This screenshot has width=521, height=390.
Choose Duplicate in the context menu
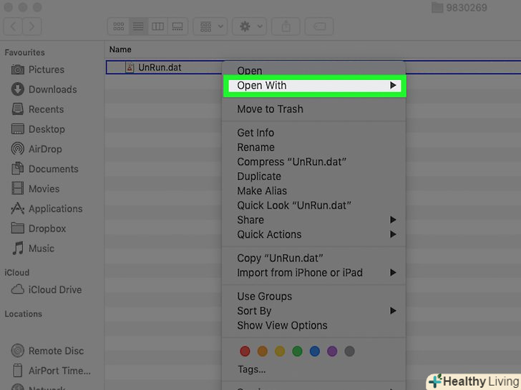coord(313,176)
